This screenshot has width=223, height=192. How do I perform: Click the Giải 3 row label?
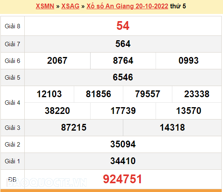tap(12, 128)
